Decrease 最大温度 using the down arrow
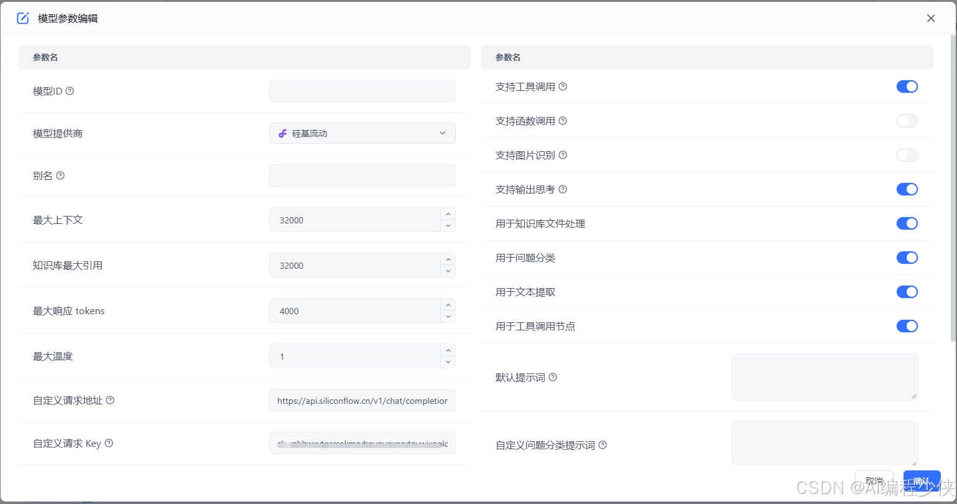Image resolution: width=957 pixels, height=504 pixels. pyautogui.click(x=448, y=361)
